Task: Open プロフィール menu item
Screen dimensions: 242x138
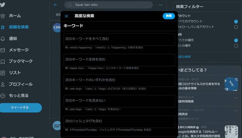Action: coord(21,84)
